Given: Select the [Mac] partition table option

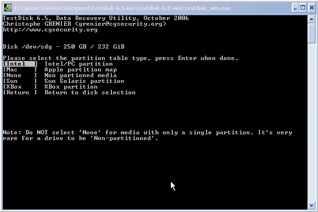Looking at the screenshot, I should pyautogui.click(x=20, y=70).
